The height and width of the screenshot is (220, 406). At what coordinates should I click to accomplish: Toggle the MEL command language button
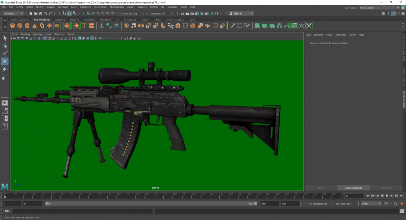(x=7, y=211)
